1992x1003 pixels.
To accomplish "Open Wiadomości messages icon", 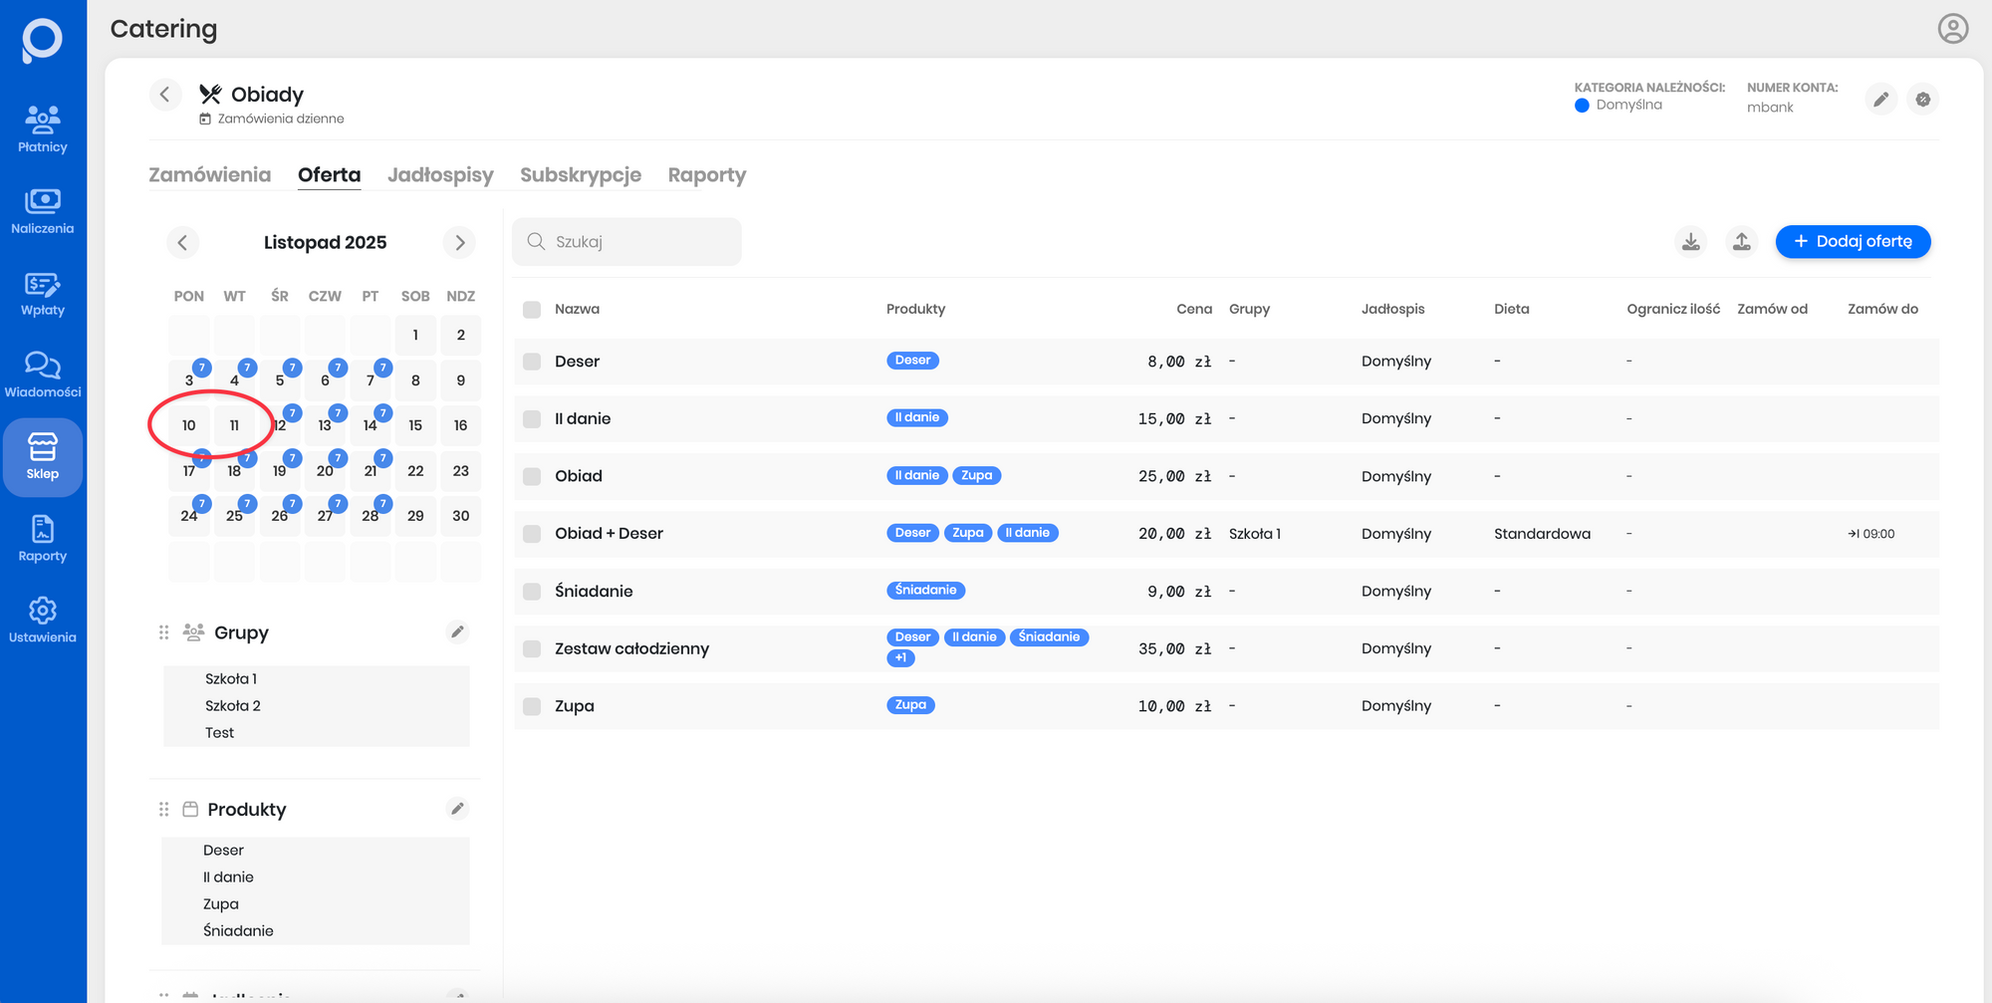I will click(42, 376).
